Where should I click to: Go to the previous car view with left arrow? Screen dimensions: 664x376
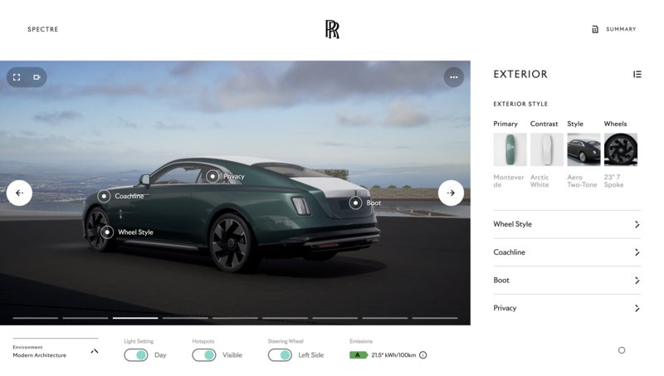pyautogui.click(x=19, y=193)
